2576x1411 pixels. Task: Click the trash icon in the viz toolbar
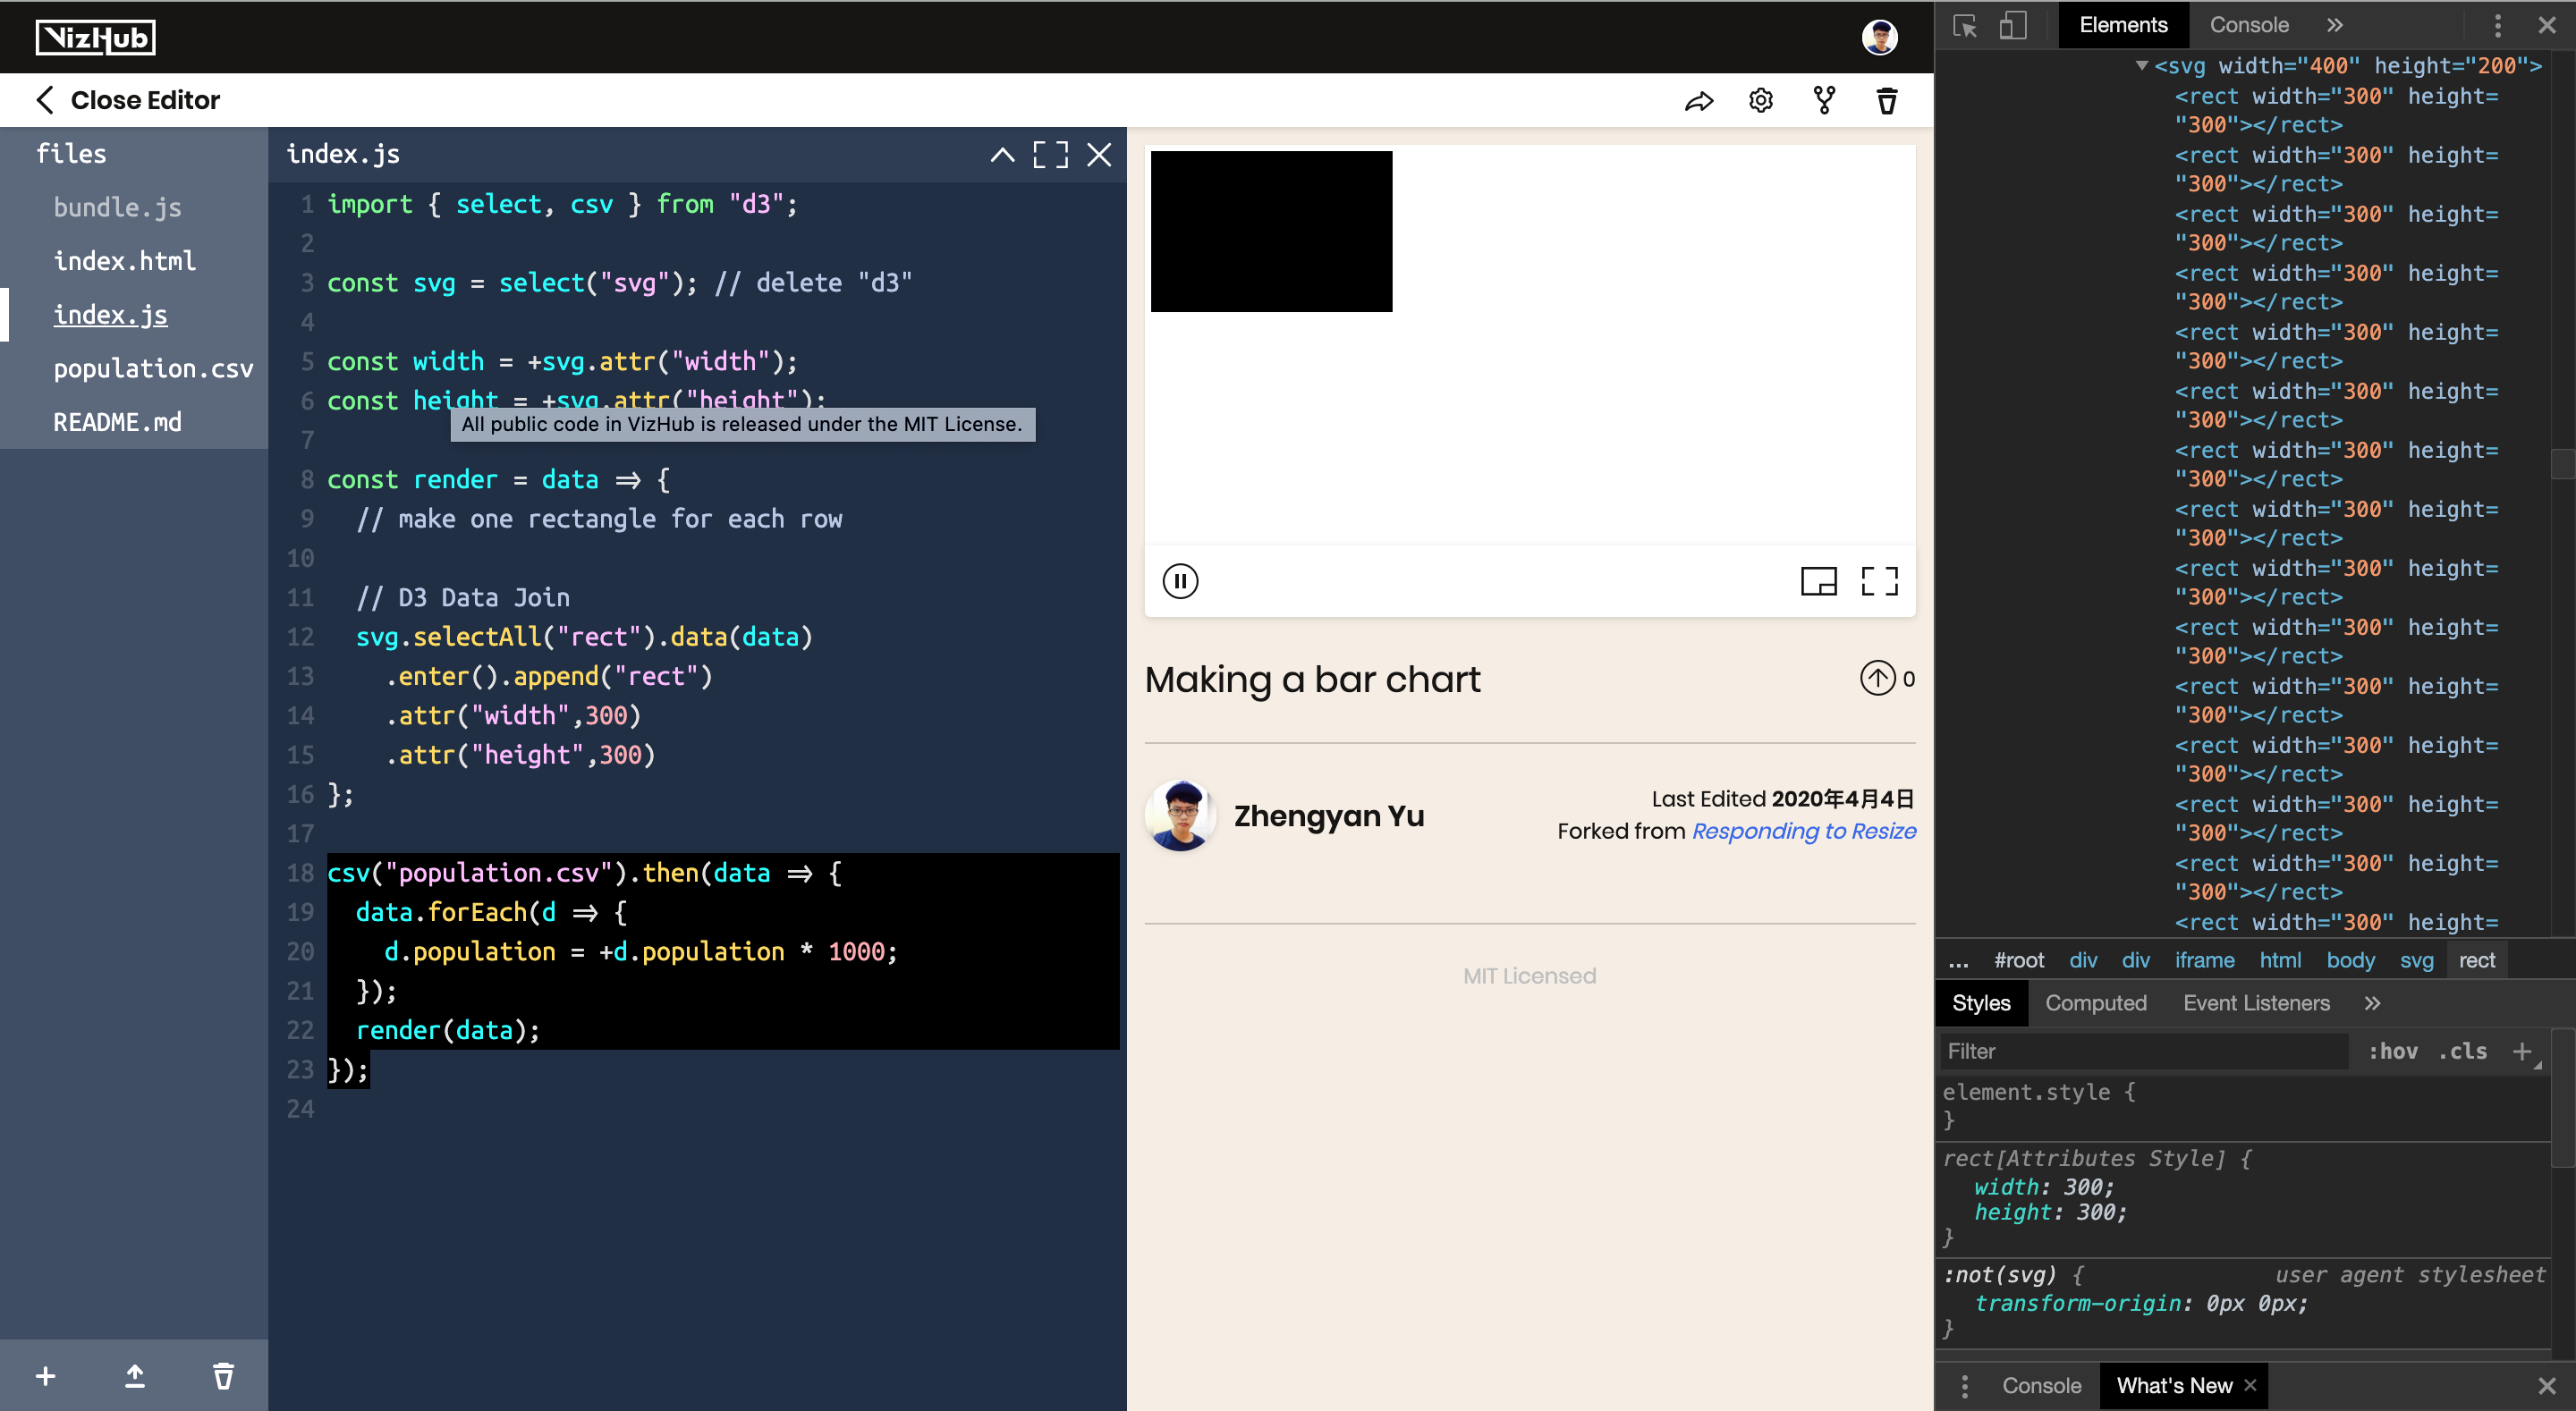(1887, 100)
